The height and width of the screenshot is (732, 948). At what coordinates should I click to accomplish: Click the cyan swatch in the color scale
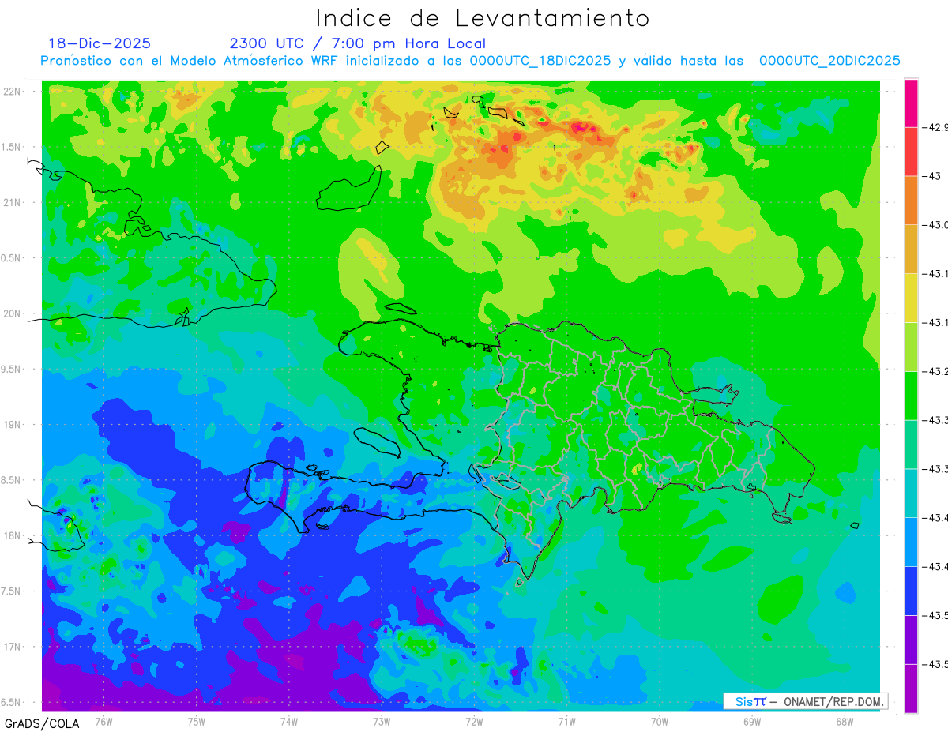pos(912,493)
